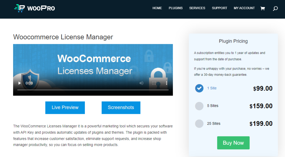Select the 25 Sites license option
Viewport: 285px width, 157px height.
tap(199, 124)
